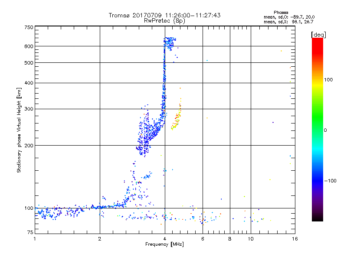Image resolution: width=347 pixels, height=260 pixels.
Task: Click the x-axis label '2'
Action: pos(100,239)
